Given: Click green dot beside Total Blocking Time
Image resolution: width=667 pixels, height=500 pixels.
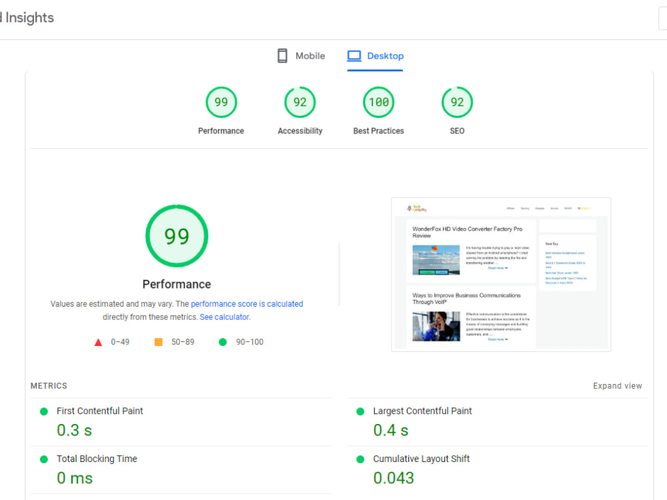Looking at the screenshot, I should pyautogui.click(x=44, y=459).
